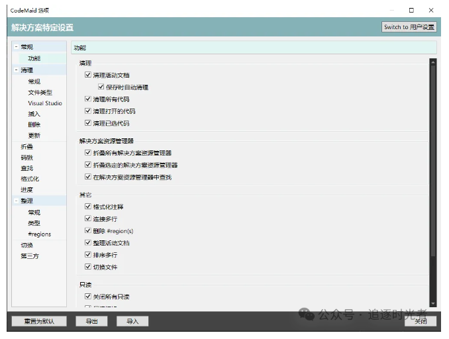Uncheck the 删除 #region(s) option

(x=88, y=230)
